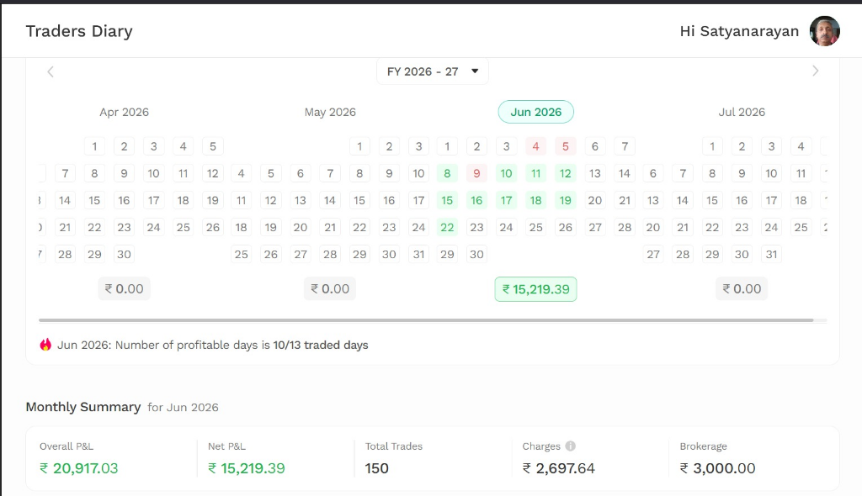The image size is (862, 496).
Task: Click Total Trades value 150
Action: coord(376,468)
